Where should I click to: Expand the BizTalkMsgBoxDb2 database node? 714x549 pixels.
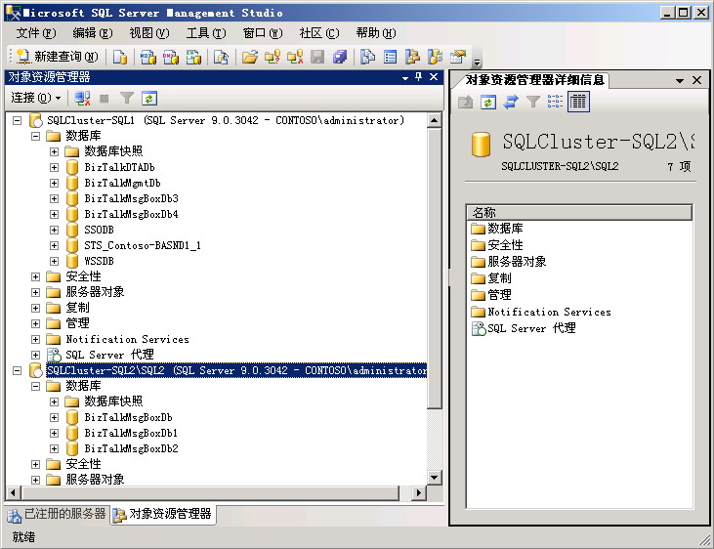point(54,448)
